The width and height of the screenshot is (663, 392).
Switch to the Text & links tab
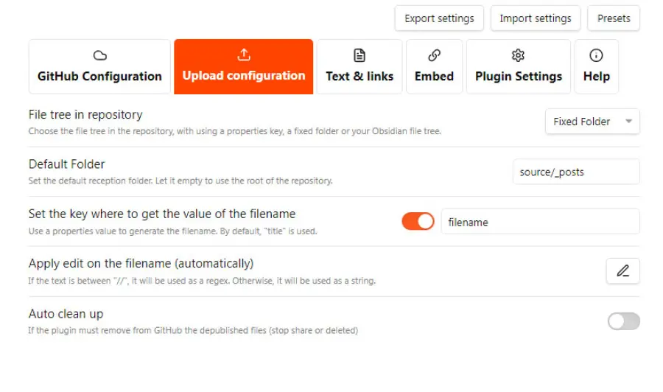pos(359,76)
